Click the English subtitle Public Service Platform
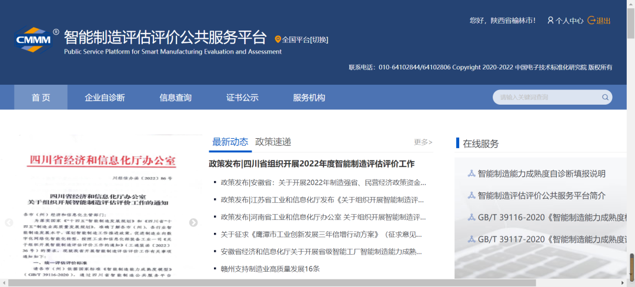Viewport: 635px width, 287px height. tap(173, 52)
